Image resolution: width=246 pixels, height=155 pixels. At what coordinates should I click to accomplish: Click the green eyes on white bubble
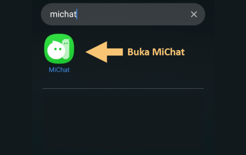[58, 49]
